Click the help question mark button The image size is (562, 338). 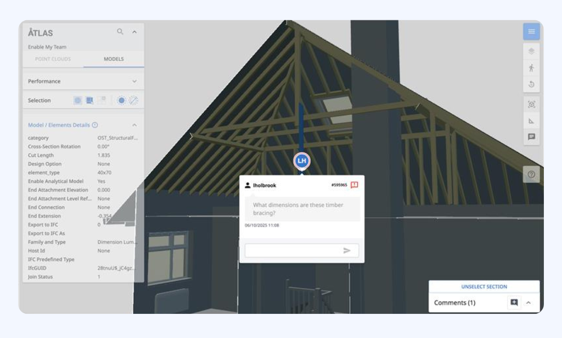click(531, 175)
